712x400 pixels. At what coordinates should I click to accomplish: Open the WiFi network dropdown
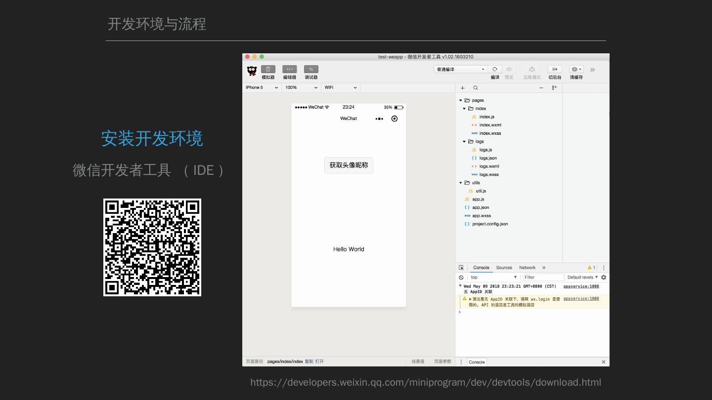(341, 87)
